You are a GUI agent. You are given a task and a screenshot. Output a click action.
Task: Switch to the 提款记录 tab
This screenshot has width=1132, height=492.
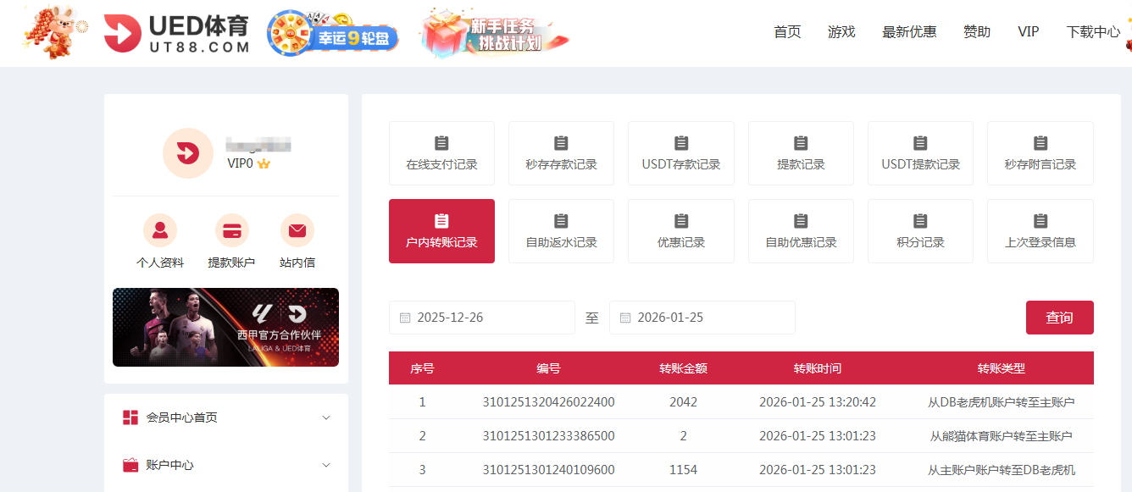coord(801,153)
